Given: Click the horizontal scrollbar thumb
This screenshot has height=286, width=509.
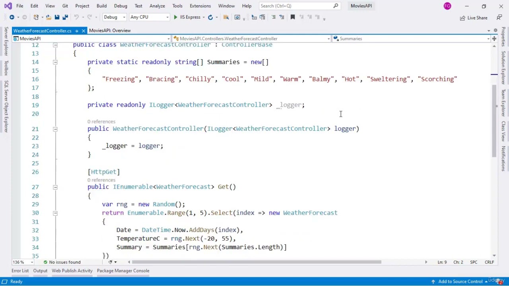Looking at the screenshot, I should click(x=256, y=262).
